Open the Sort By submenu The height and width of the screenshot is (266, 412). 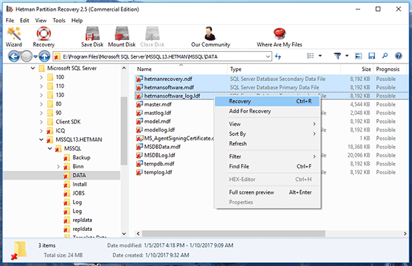(x=267, y=134)
